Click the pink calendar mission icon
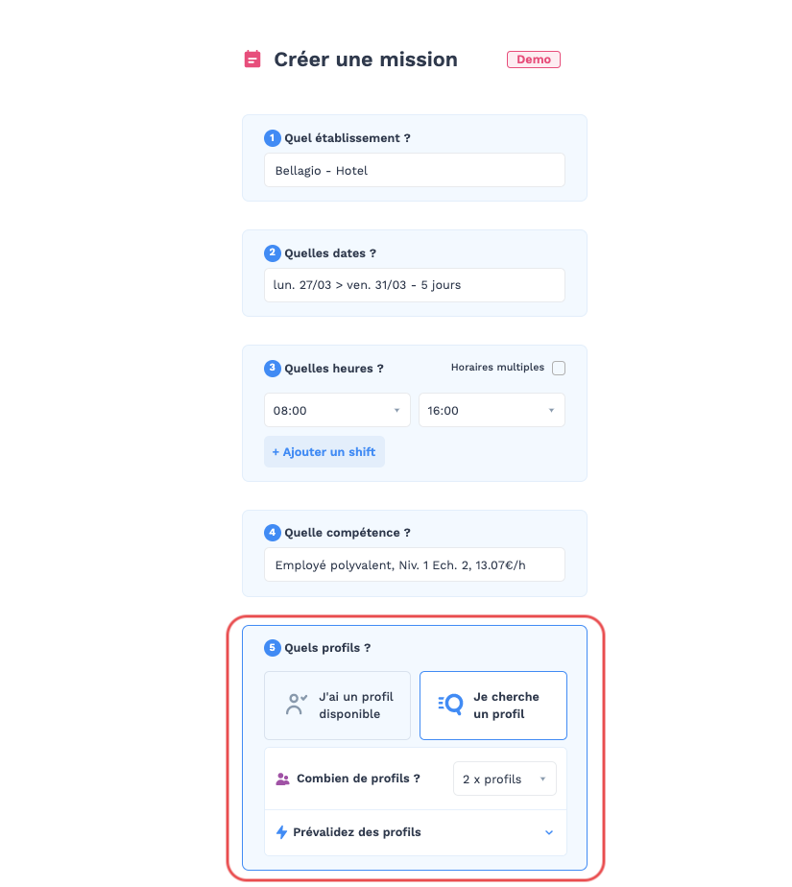 point(252,59)
